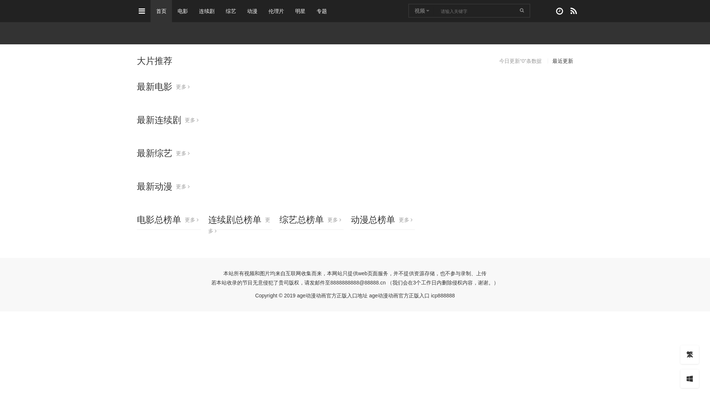Expand 更多 next to 连续剧总榜单
This screenshot has width=710, height=399.
[268, 220]
